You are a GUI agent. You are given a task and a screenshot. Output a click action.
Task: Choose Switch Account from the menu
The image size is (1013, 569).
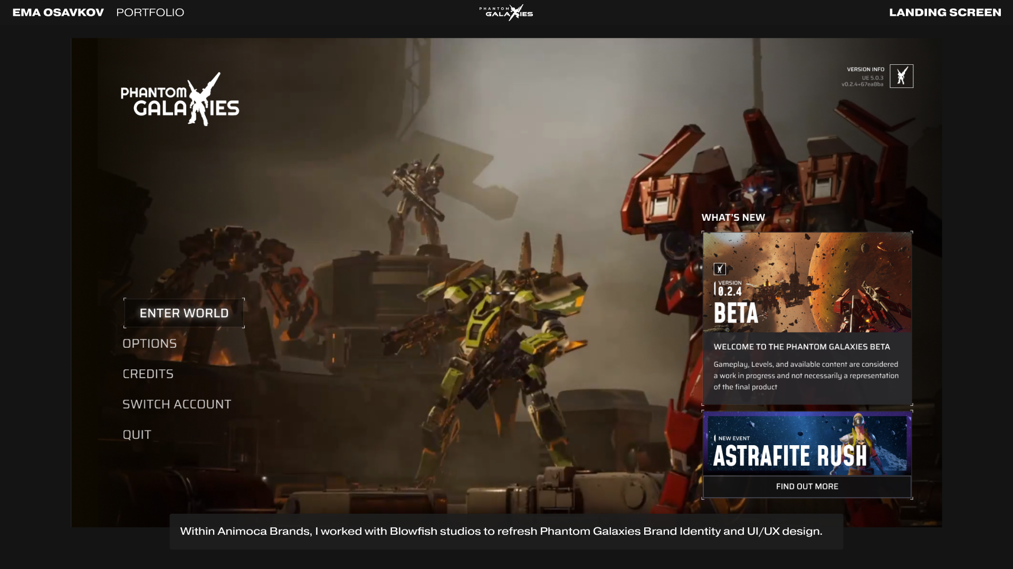177,405
